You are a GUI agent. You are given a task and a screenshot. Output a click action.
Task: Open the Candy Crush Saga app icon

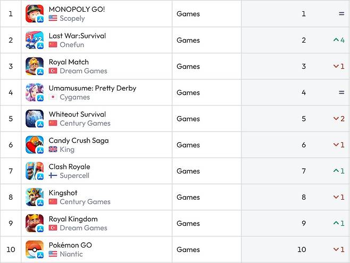click(x=35, y=145)
